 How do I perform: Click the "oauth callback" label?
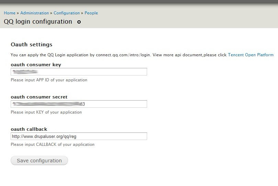coord(29,129)
